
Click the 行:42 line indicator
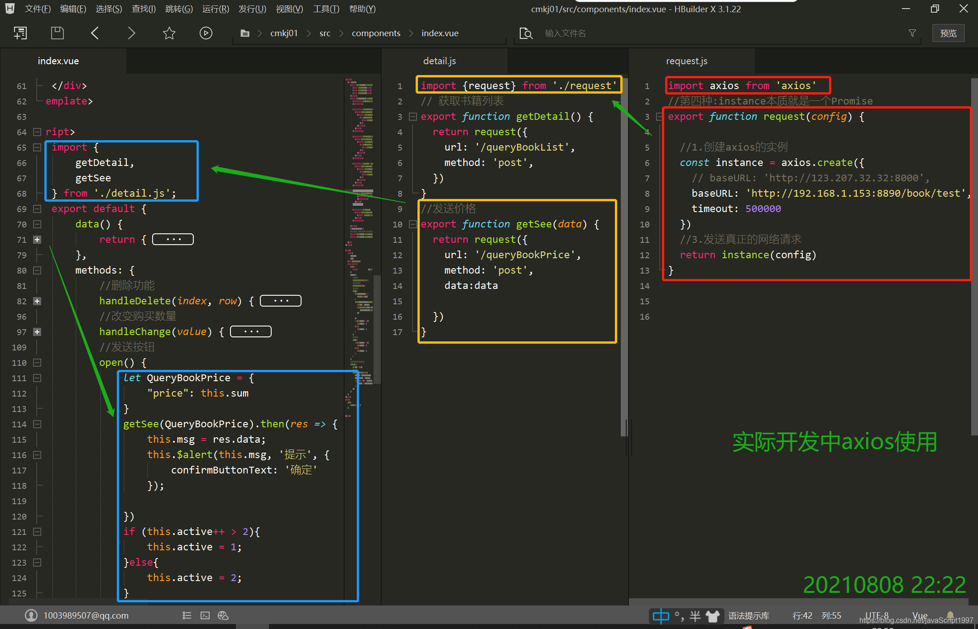pyautogui.click(x=802, y=615)
